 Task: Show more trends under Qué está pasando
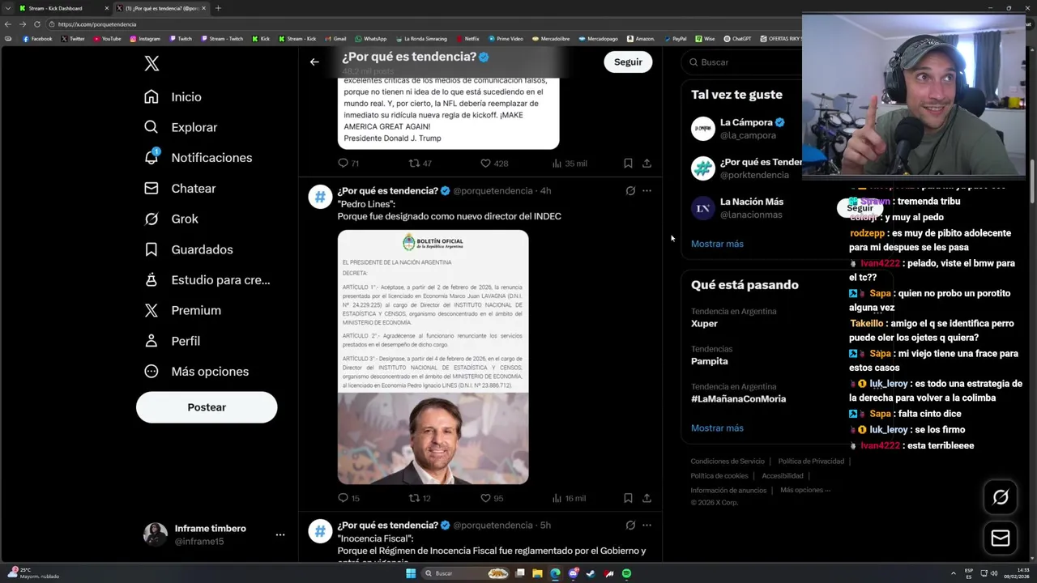coord(717,428)
